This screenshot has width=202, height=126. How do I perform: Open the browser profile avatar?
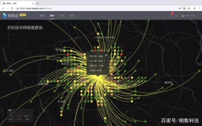coord(194,9)
